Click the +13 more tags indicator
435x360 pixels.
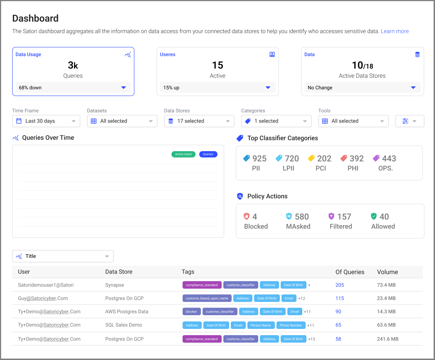tap(311, 339)
